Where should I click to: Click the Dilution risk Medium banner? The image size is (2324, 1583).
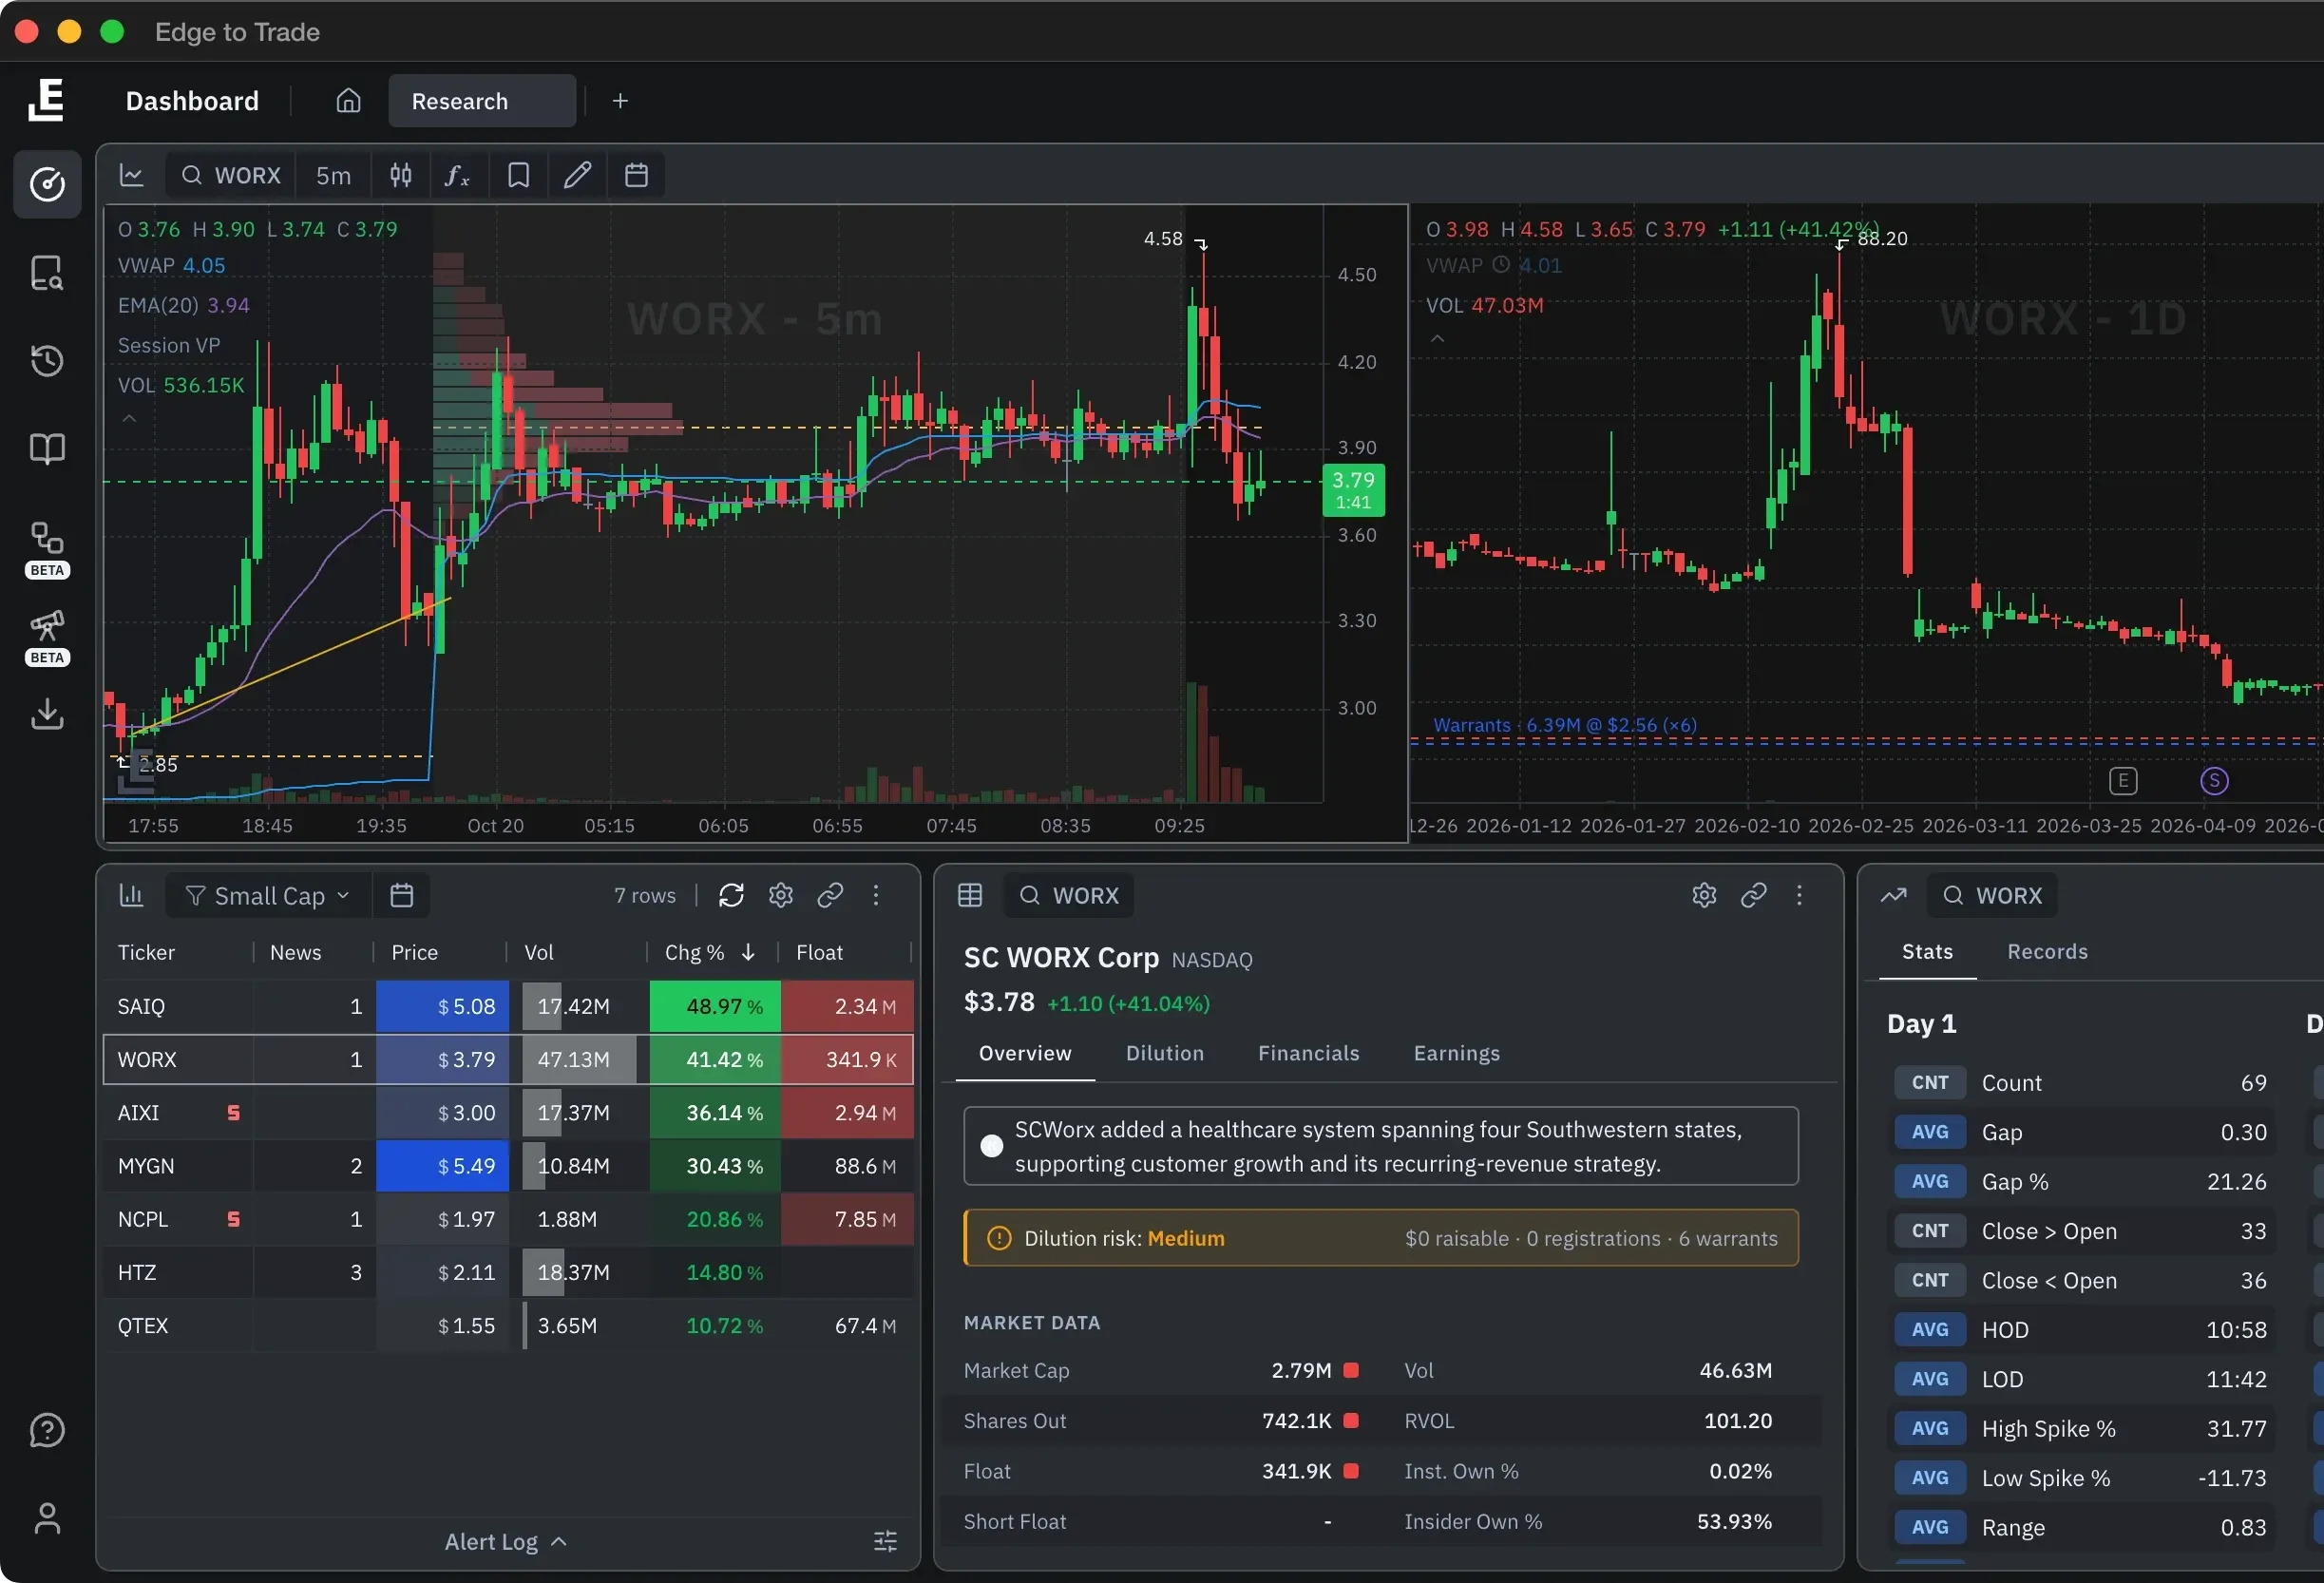tap(1380, 1238)
